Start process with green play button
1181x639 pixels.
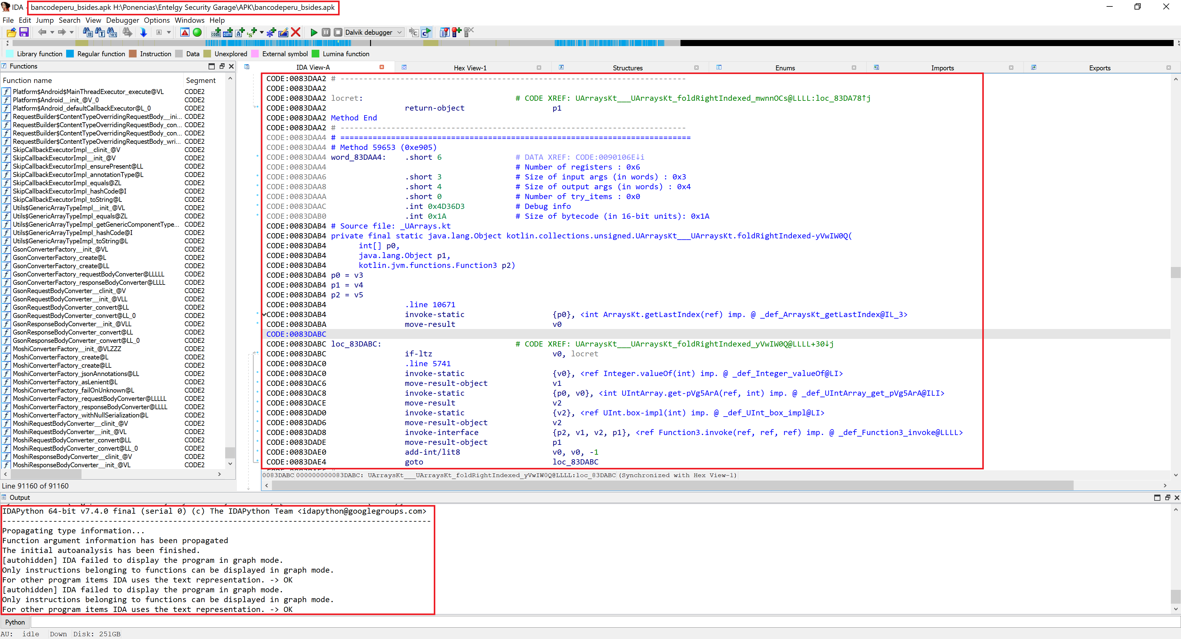pyautogui.click(x=314, y=32)
